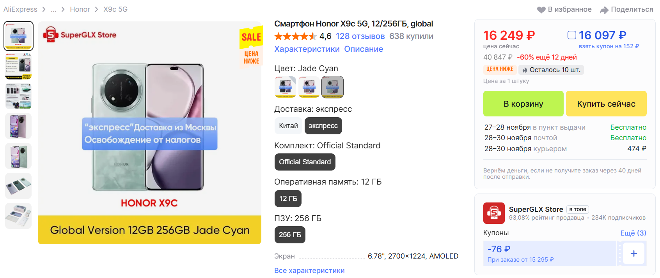660x278 pixels.
Task: Click the Купить сейчас button
Action: (x=606, y=104)
